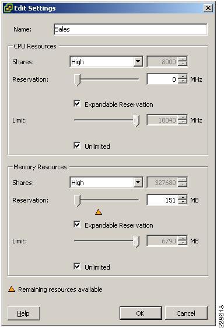Click the memory reservation slider handle
This screenshot has width=224, height=328.
tap(77, 201)
